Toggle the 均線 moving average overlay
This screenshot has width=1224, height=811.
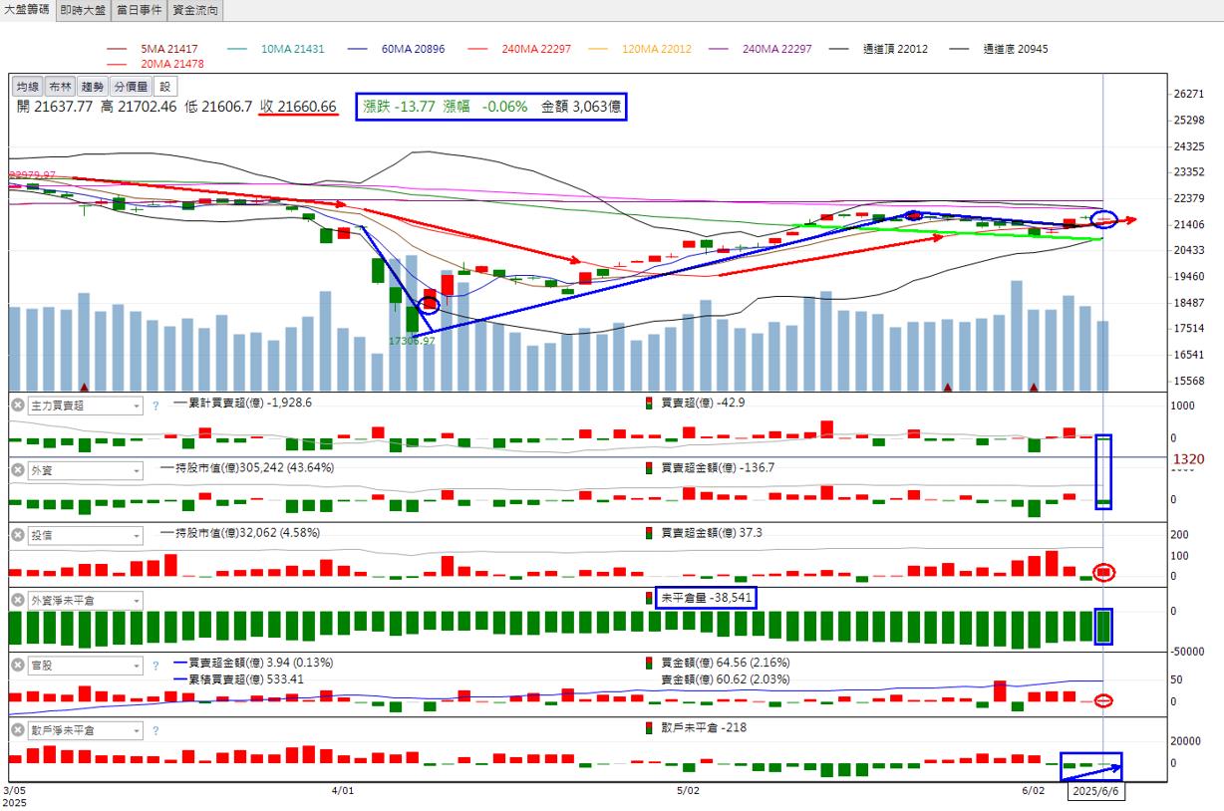(27, 87)
